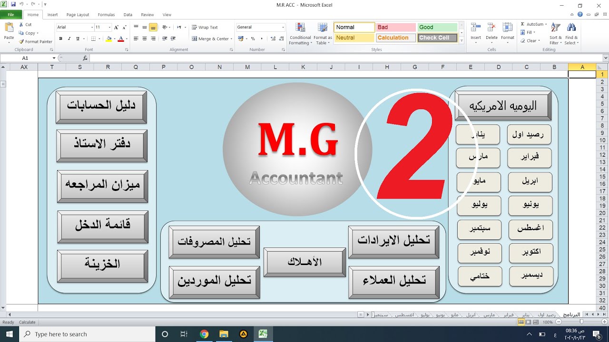Open the File tab

10,15
